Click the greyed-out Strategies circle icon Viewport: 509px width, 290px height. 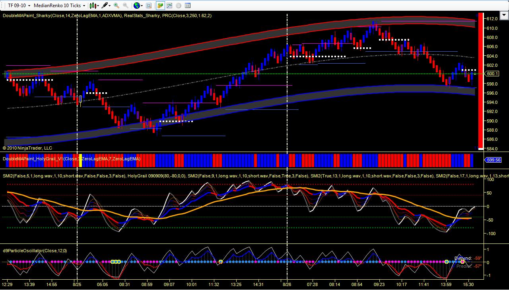179,6
